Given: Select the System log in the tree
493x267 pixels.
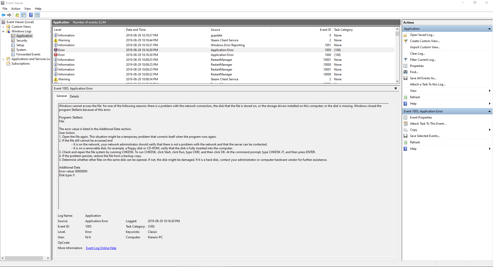Looking at the screenshot, I should pos(21,50).
